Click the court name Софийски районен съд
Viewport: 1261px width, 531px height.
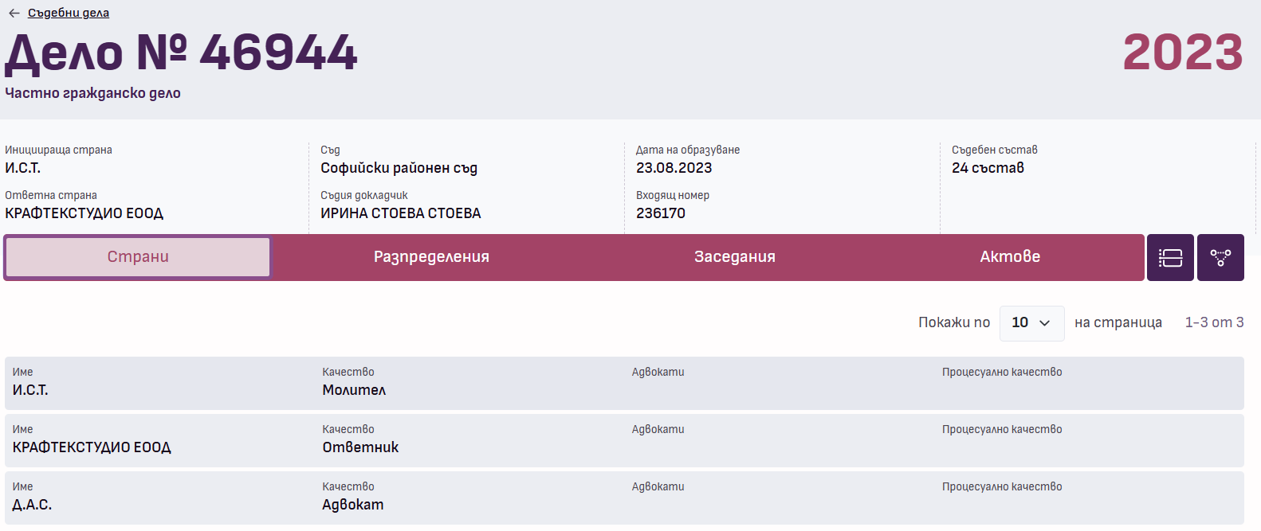pos(399,168)
